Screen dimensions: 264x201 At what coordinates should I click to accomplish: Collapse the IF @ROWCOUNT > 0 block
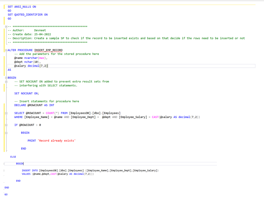(x=6, y=125)
